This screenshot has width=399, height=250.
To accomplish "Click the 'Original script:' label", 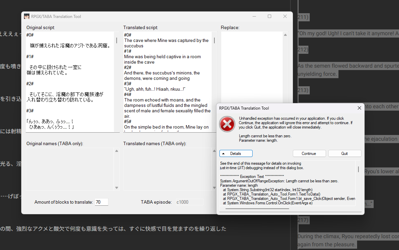I will click(x=41, y=27).
